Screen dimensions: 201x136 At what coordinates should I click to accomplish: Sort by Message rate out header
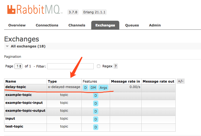pos(159,81)
